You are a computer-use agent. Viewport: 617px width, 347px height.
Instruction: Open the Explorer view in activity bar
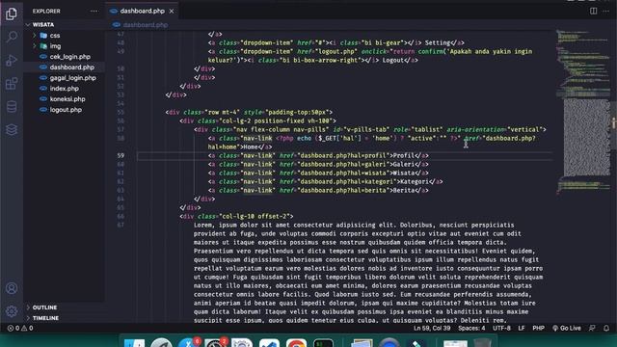[x=12, y=13]
